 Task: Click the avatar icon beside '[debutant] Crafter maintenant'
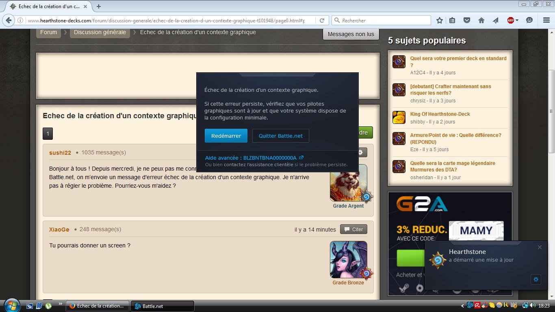399,90
